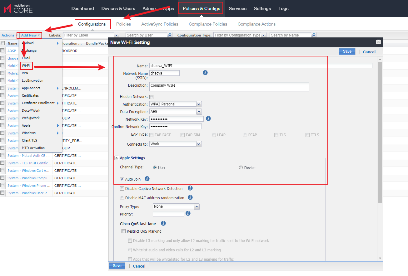Image resolution: width=408 pixels, height=276 pixels.
Task: Enable the Hidden Network checkbox
Action: (152, 97)
